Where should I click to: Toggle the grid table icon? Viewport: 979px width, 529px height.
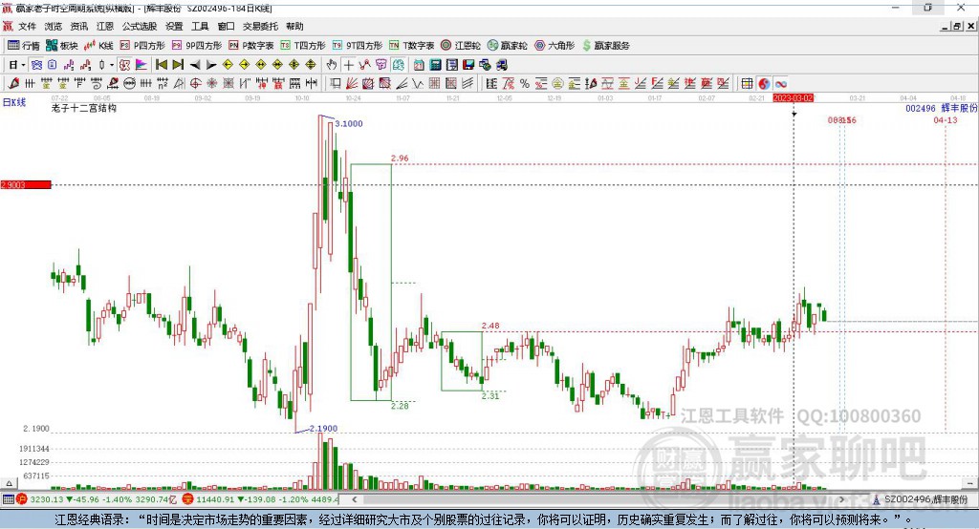(x=747, y=84)
